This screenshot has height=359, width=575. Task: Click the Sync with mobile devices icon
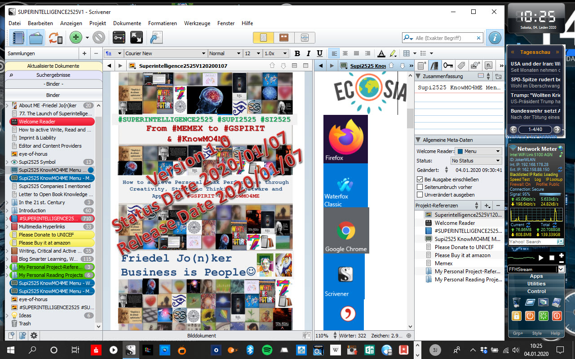pos(55,38)
